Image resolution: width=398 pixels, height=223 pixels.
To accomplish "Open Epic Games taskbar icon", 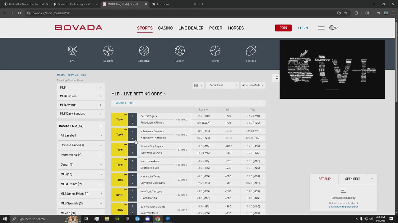I will pos(127,219).
